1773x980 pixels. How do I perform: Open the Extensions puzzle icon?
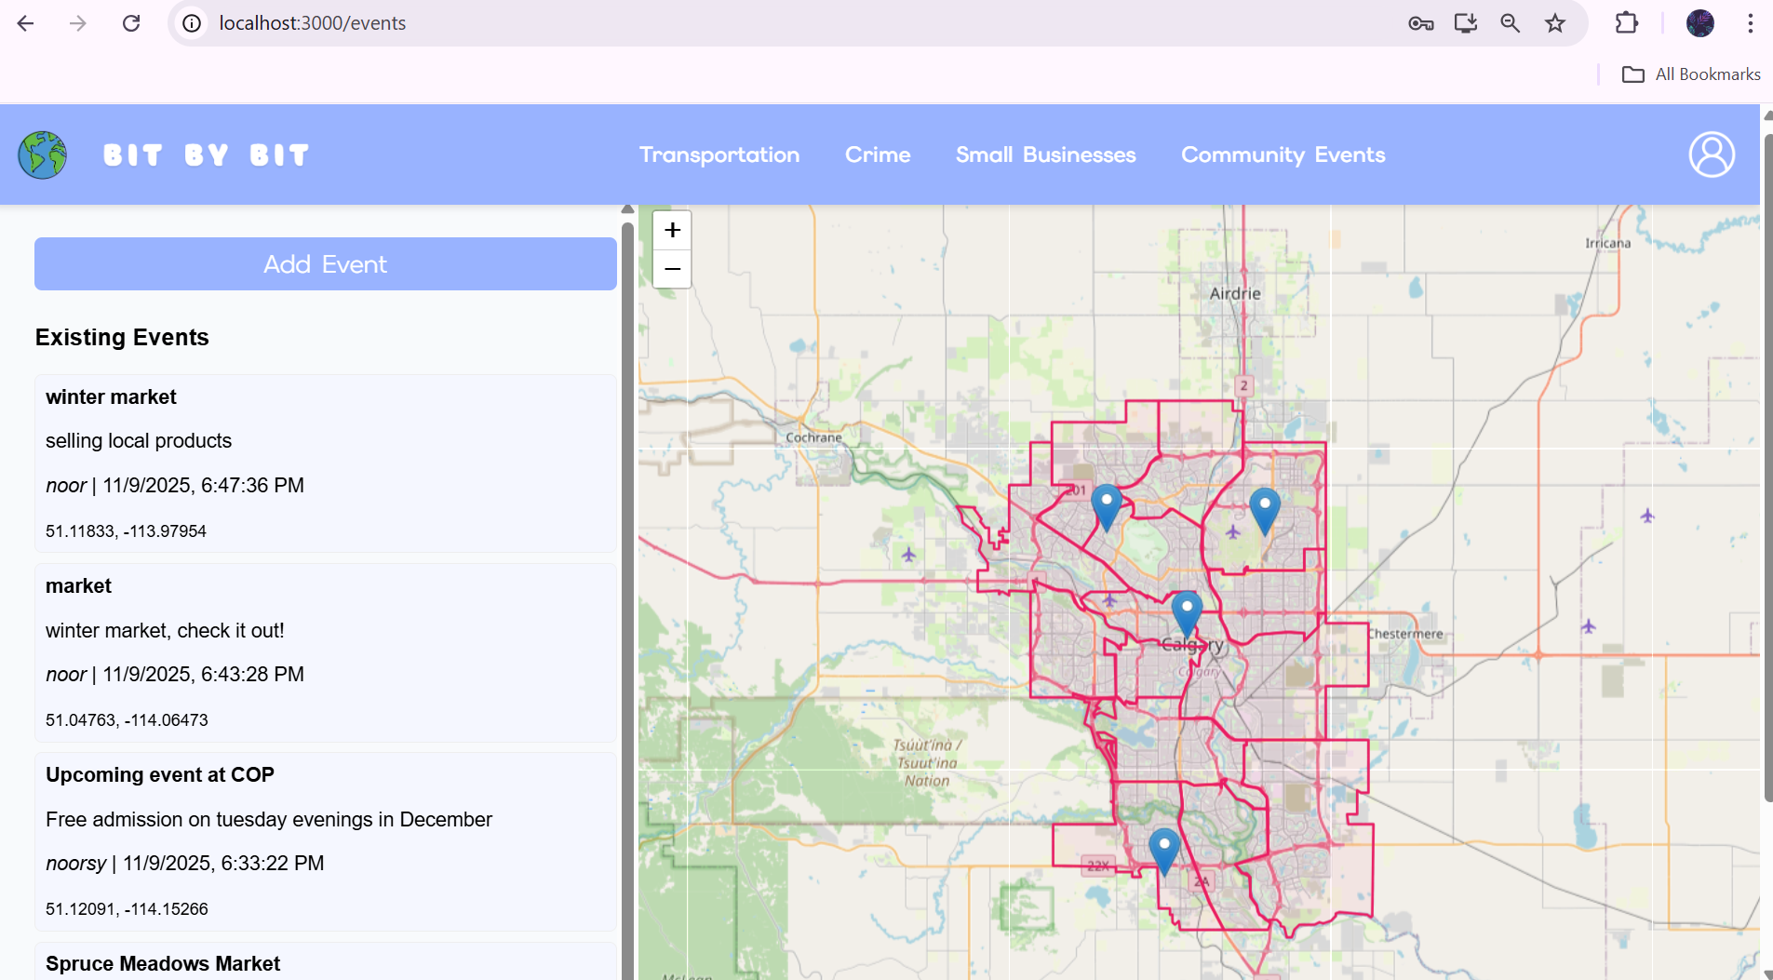coord(1626,23)
